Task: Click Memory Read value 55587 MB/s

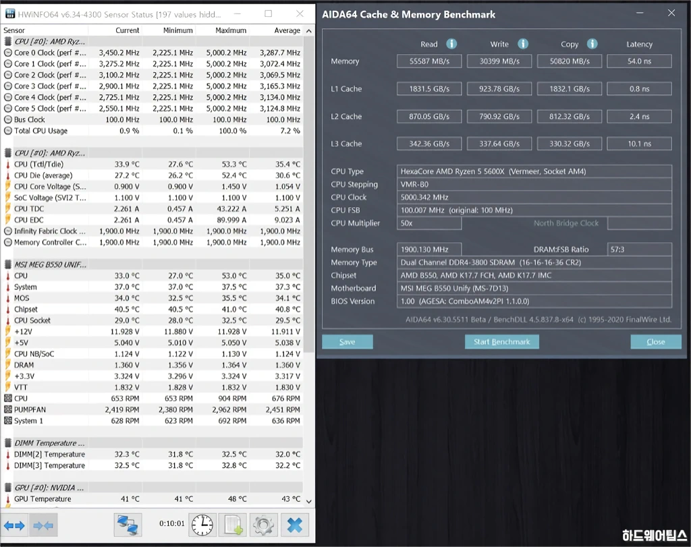Action: [x=429, y=61]
